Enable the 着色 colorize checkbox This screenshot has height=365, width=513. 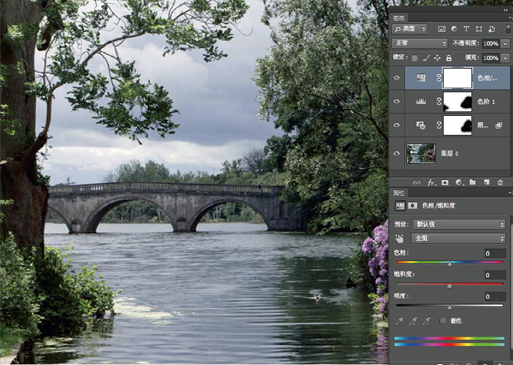tap(443, 320)
